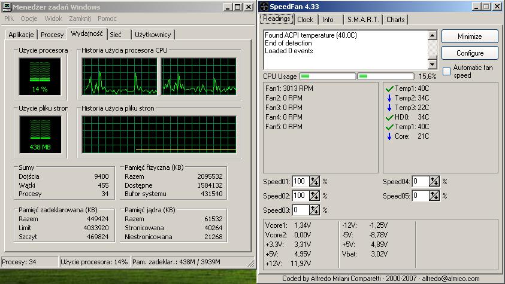Click the green checkmark beside HD0: 34C
The width and height of the screenshot is (505, 284).
point(389,117)
